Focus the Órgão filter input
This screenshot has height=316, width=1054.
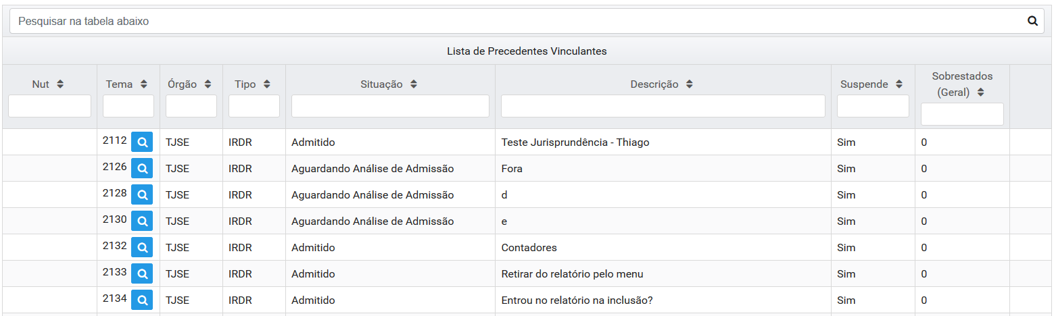(x=191, y=106)
